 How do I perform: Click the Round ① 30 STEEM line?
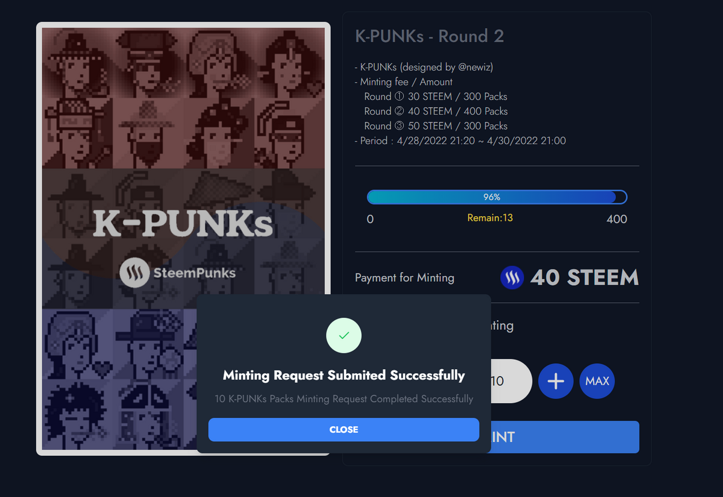click(x=435, y=97)
